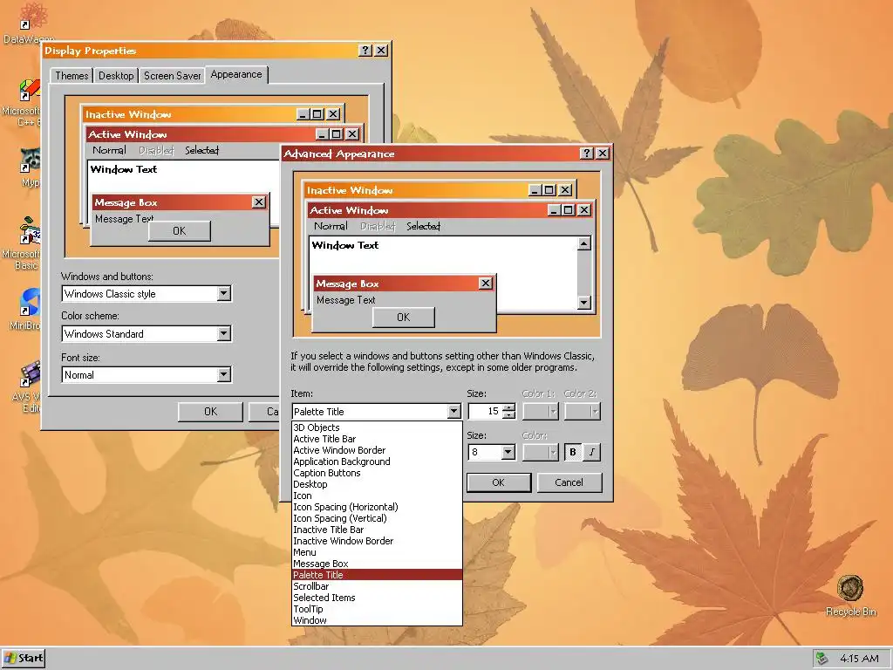This screenshot has width=893, height=670.
Task: Select the highlighted Palette Title entry
Action: coord(377,575)
